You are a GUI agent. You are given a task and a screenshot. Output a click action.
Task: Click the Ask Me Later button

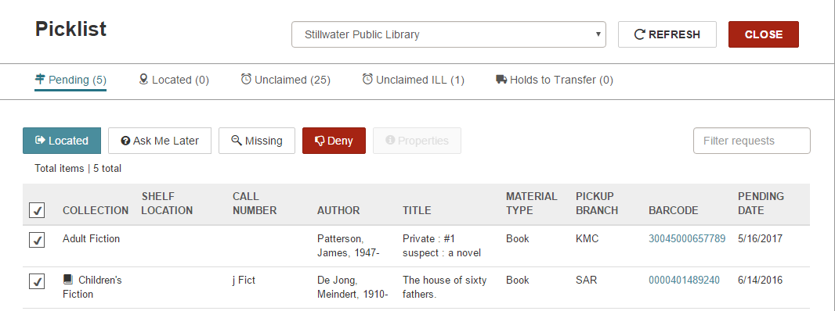(x=160, y=141)
